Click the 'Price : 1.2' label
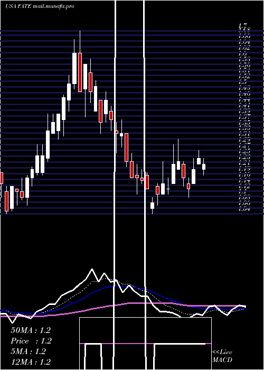This screenshot has height=370, width=264. pyautogui.click(x=31, y=341)
